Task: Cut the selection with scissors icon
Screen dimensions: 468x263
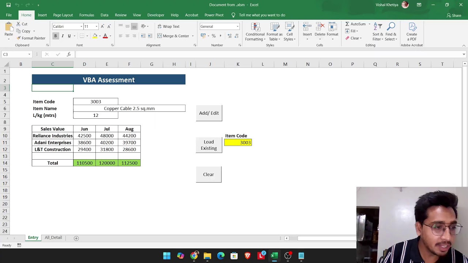Action: [19, 24]
